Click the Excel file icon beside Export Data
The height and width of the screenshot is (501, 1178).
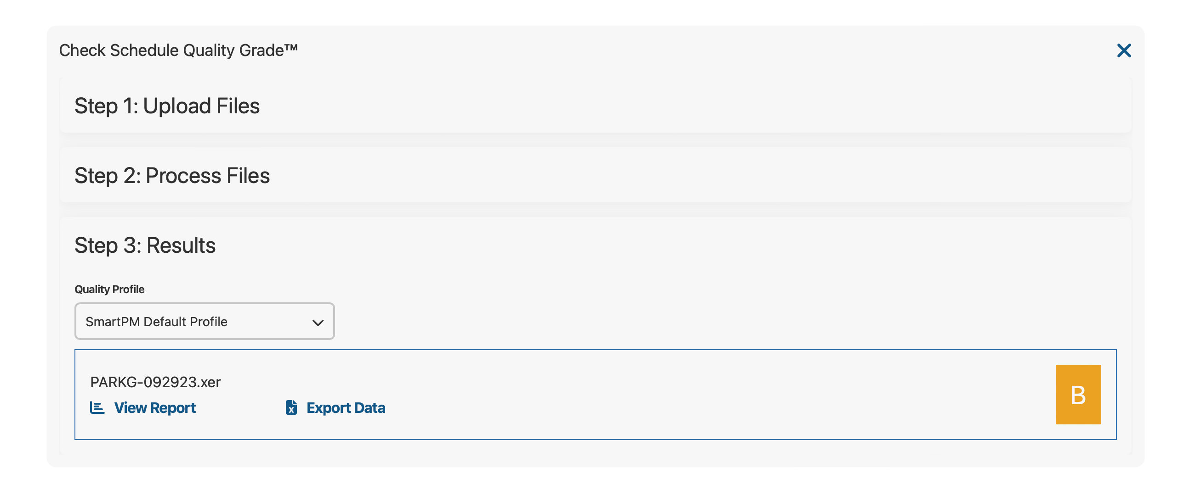coord(291,407)
